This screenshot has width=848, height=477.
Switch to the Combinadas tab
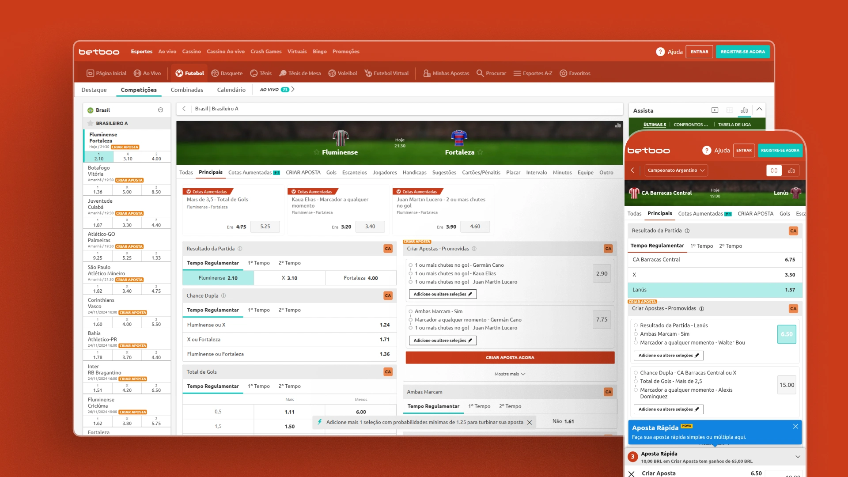pos(187,90)
